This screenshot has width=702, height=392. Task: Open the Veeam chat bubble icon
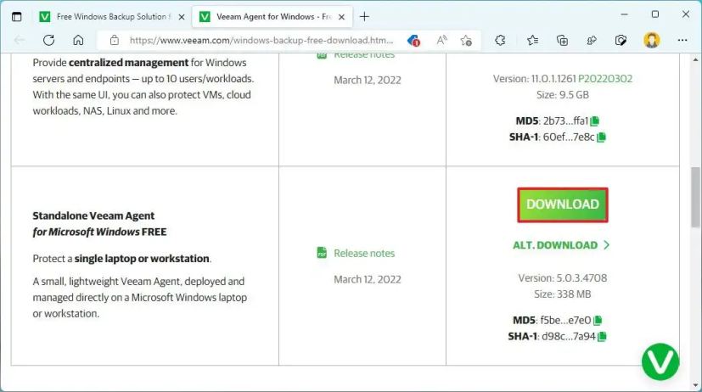click(x=660, y=362)
